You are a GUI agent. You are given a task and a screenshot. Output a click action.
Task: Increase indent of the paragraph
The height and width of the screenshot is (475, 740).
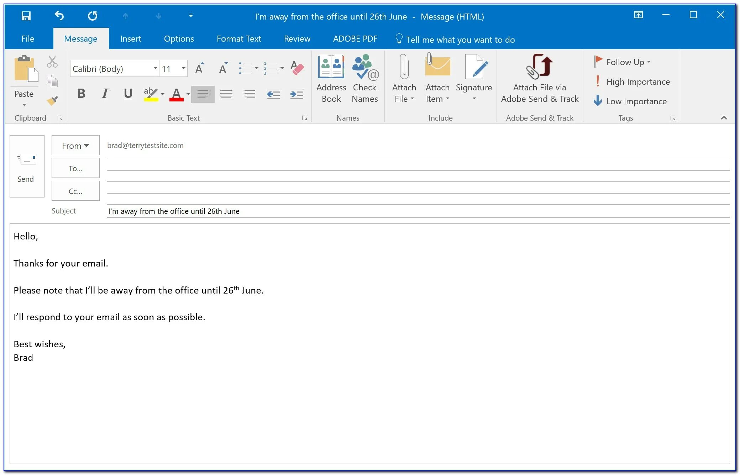pos(296,94)
